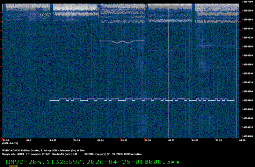
Task: Click the gray chevron signal trace near 14096920
Action: click(x=122, y=42)
